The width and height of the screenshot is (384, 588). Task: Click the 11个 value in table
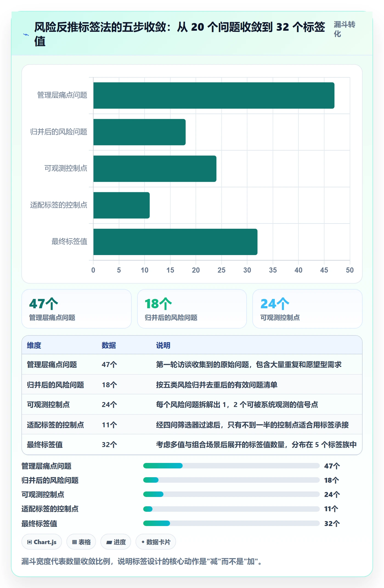tap(109, 425)
